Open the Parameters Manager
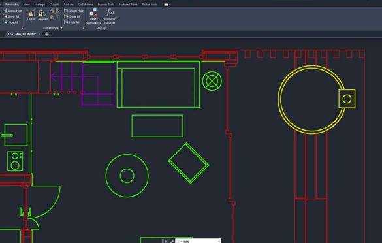The height and width of the screenshot is (243, 382). [x=109, y=16]
